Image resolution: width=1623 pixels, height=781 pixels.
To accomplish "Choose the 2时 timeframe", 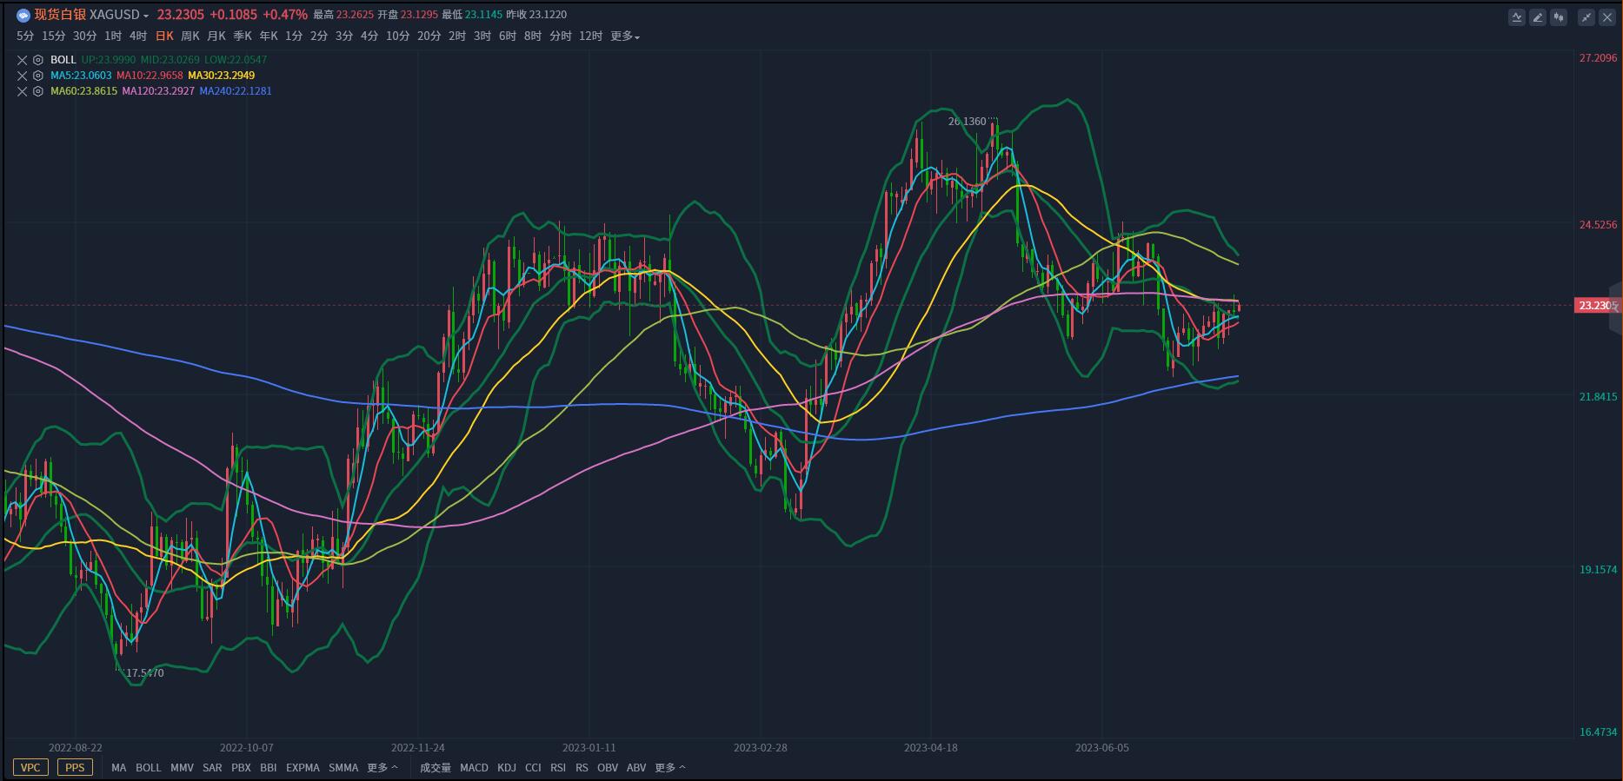I will point(457,36).
